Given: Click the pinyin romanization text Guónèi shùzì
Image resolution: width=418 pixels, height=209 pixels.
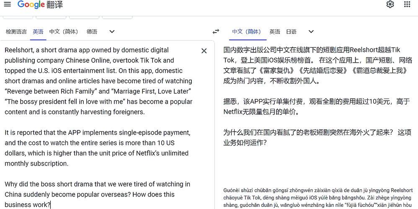Looking at the screenshot, I should pos(318,198).
